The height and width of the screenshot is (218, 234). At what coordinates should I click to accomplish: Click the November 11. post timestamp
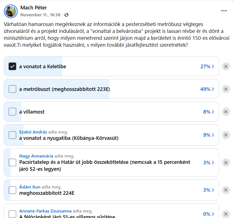tap(40, 15)
